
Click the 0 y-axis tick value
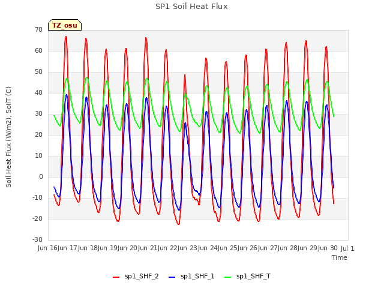point(41,176)
